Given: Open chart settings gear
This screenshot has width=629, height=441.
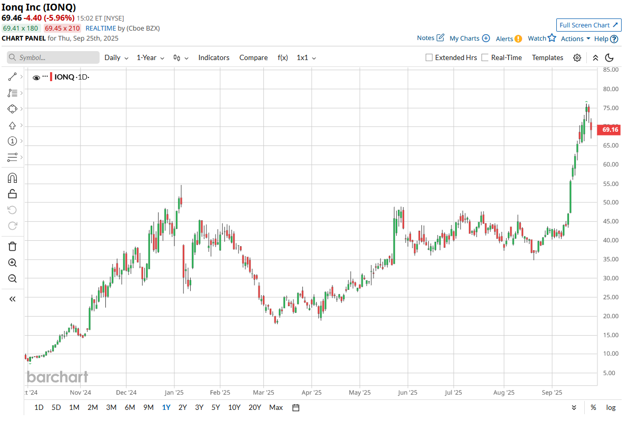Looking at the screenshot, I should [x=577, y=58].
